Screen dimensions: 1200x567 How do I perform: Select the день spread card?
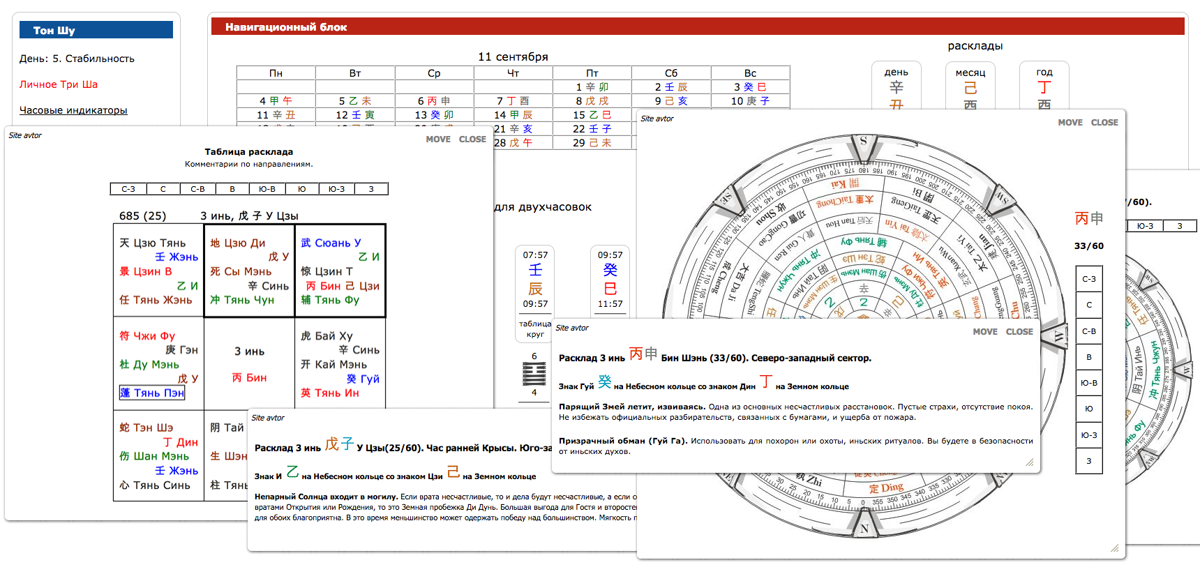[897, 86]
